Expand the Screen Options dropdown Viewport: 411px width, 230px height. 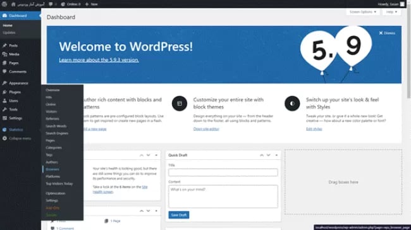pos(363,12)
